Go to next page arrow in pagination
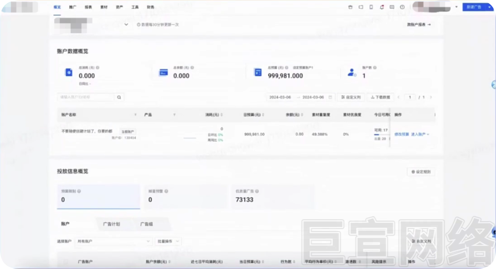Screen dimensions: 496x269 coord(431,97)
